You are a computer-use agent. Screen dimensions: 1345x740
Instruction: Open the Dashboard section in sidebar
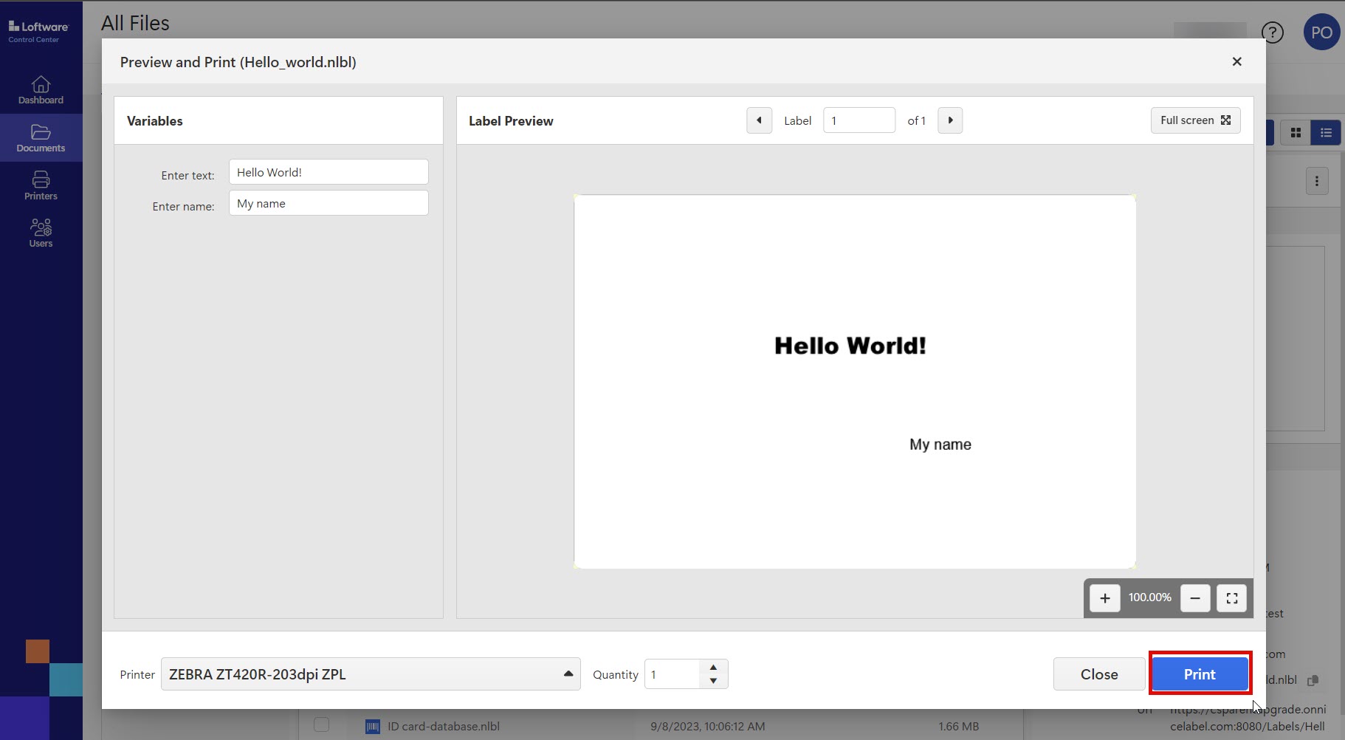click(x=41, y=90)
